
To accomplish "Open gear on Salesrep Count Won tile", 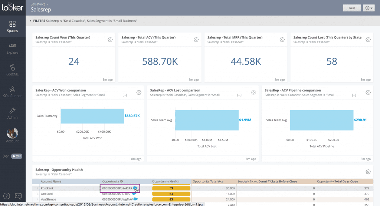I will click(110, 40).
